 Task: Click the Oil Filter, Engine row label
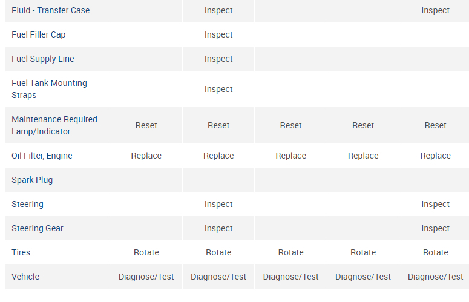[x=42, y=156]
